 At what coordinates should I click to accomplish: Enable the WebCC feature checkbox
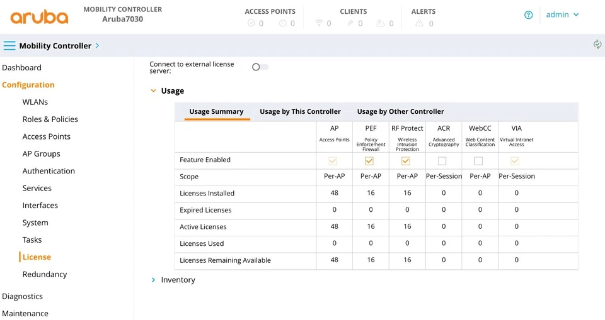[x=479, y=161]
